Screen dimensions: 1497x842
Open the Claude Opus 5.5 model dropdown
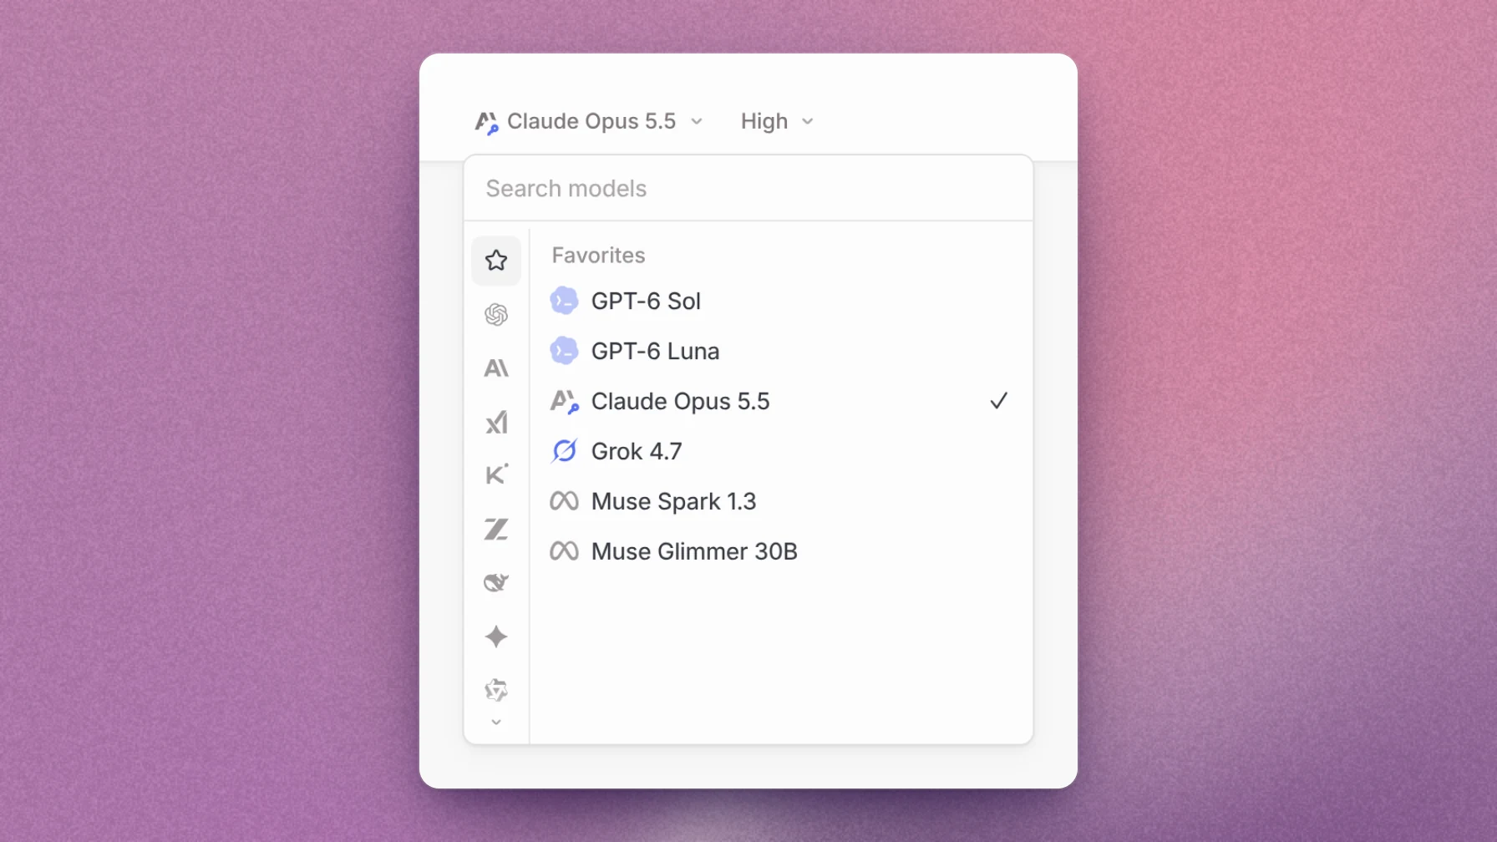tap(589, 122)
